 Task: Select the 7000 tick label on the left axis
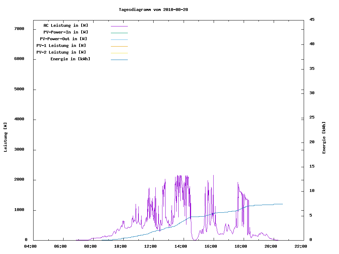tap(19, 29)
